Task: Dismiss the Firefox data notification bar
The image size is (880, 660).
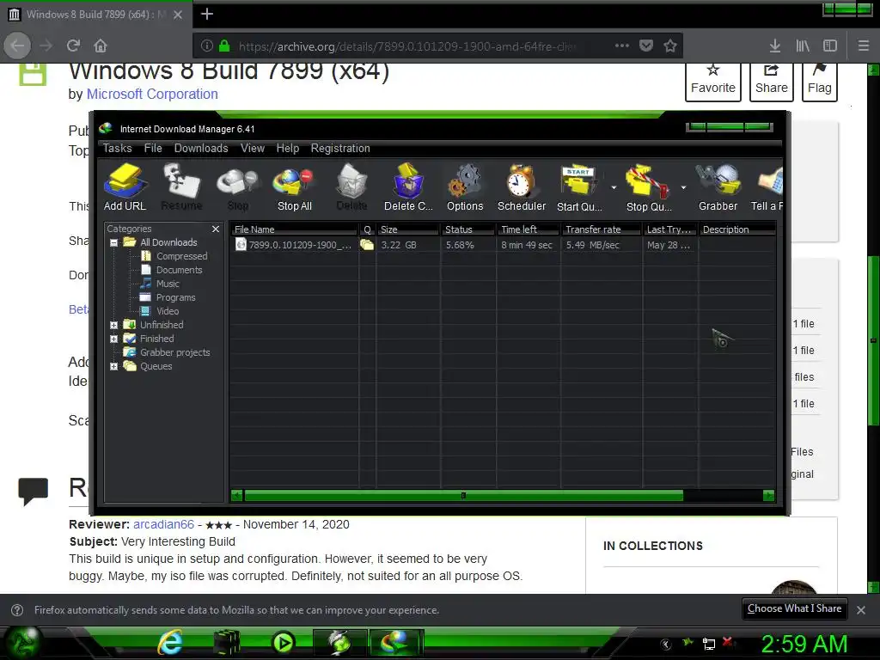Action: coord(861,609)
